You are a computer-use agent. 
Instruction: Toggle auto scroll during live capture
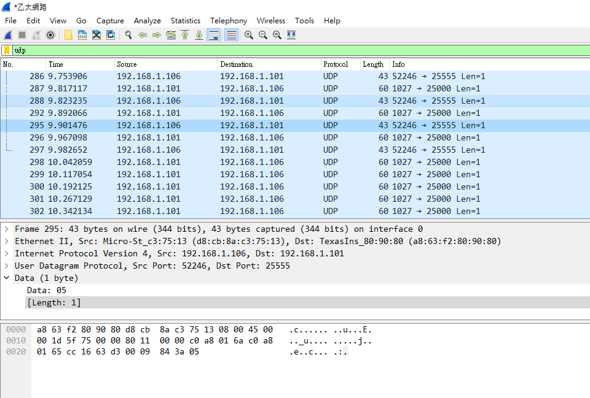point(214,35)
